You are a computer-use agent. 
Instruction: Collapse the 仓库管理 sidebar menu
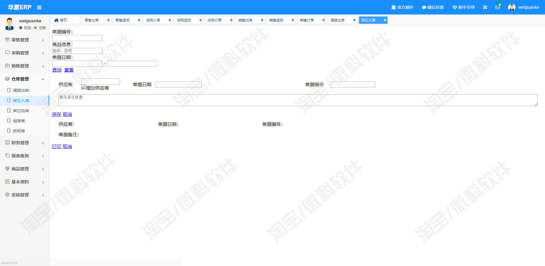pos(25,79)
